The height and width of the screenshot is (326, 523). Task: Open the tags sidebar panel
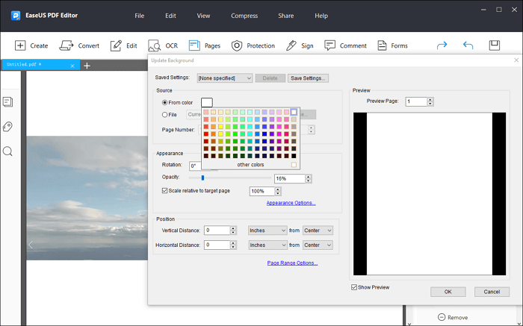tap(7, 127)
